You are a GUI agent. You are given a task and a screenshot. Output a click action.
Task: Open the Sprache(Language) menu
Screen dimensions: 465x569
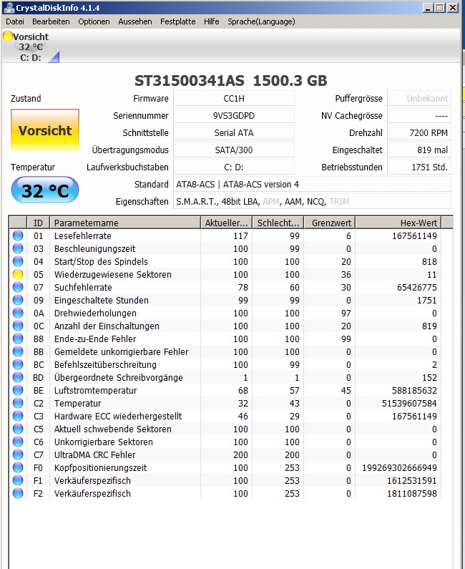coord(261,21)
